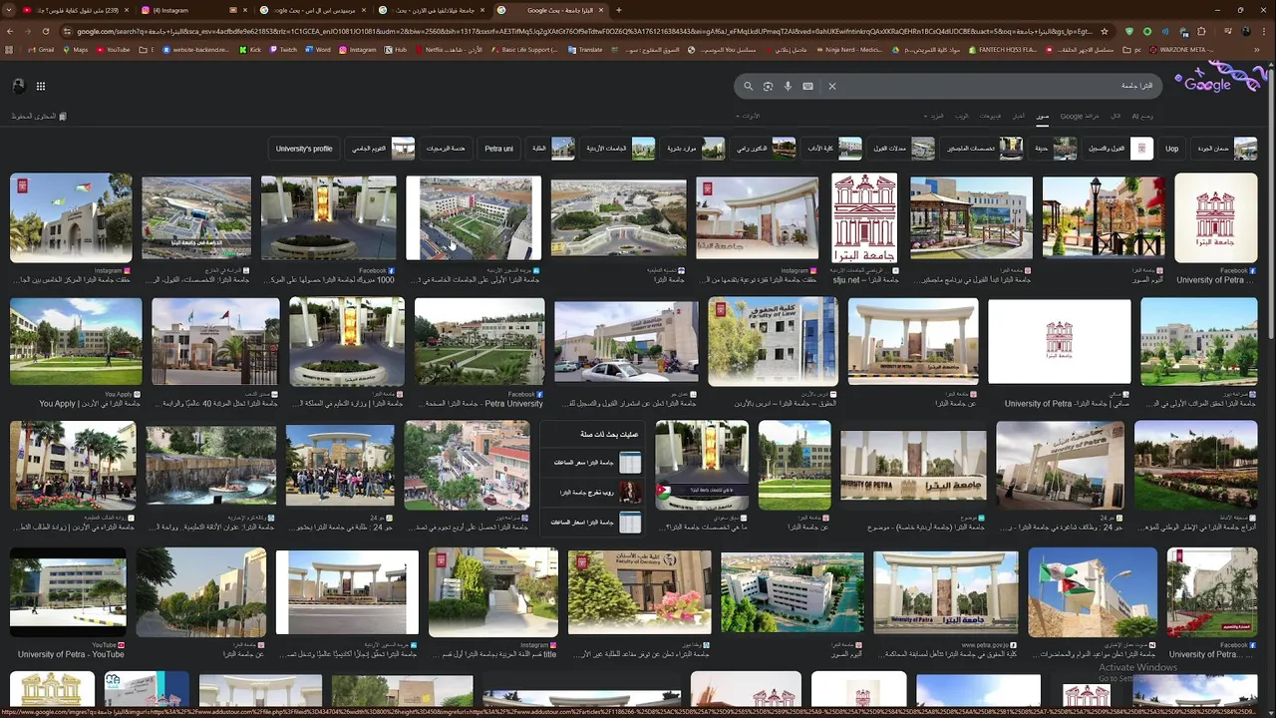Open the Google apps grid
This screenshot has height=718, width=1276.
coord(41,87)
